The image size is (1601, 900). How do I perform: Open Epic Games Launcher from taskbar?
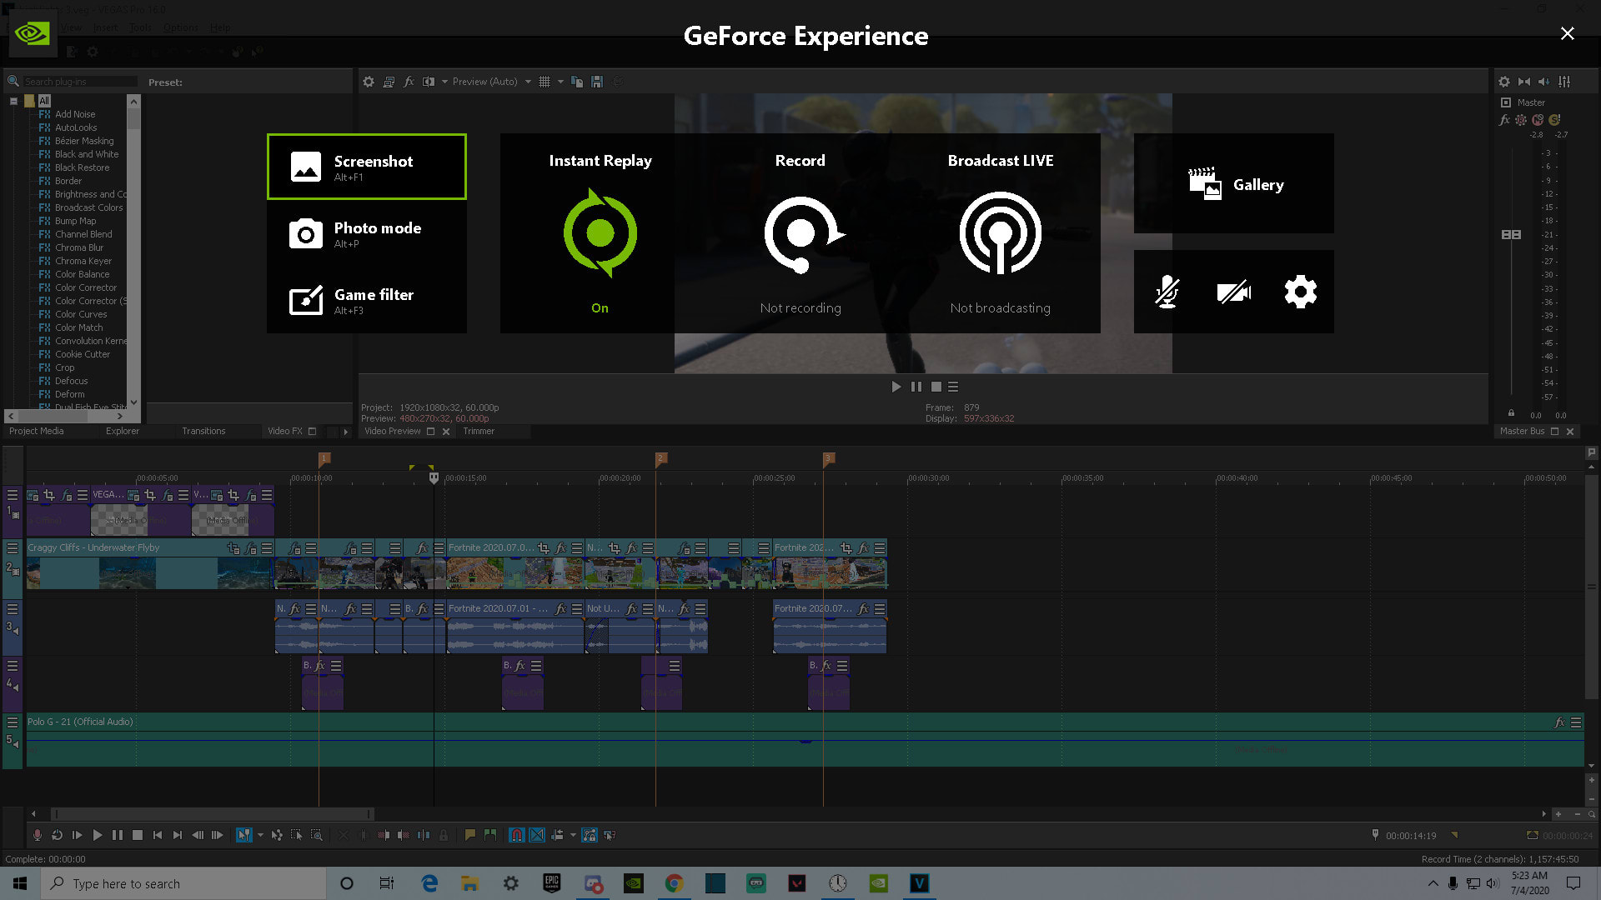(552, 883)
